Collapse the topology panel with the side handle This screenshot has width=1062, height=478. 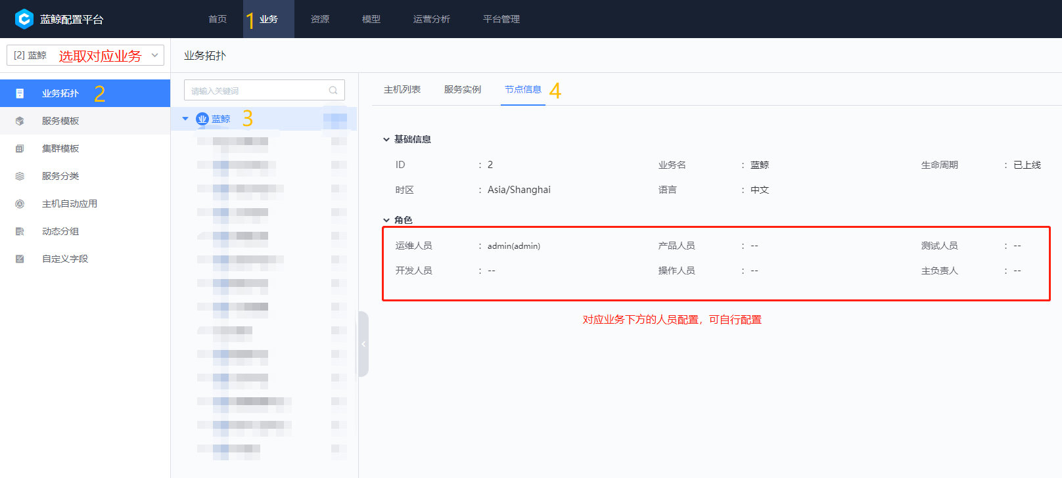pos(363,344)
